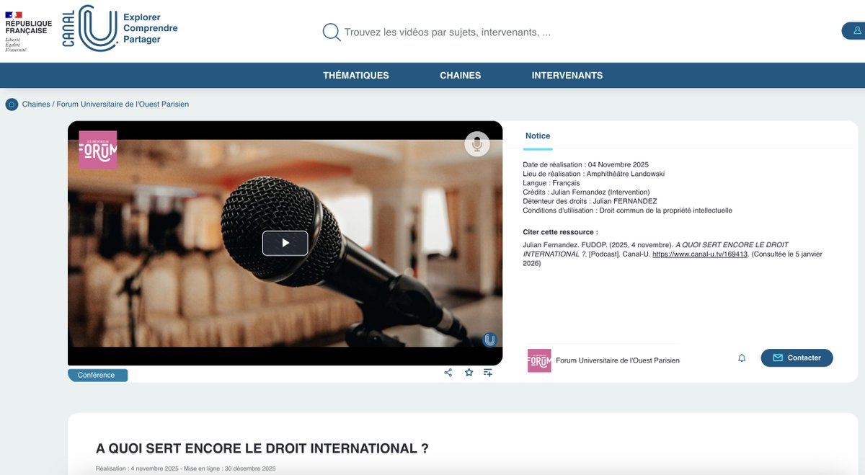Click the Canal-U watermark icon in player

pyautogui.click(x=489, y=339)
